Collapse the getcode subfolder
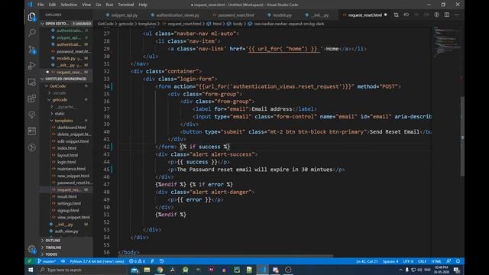 [x=60, y=100]
